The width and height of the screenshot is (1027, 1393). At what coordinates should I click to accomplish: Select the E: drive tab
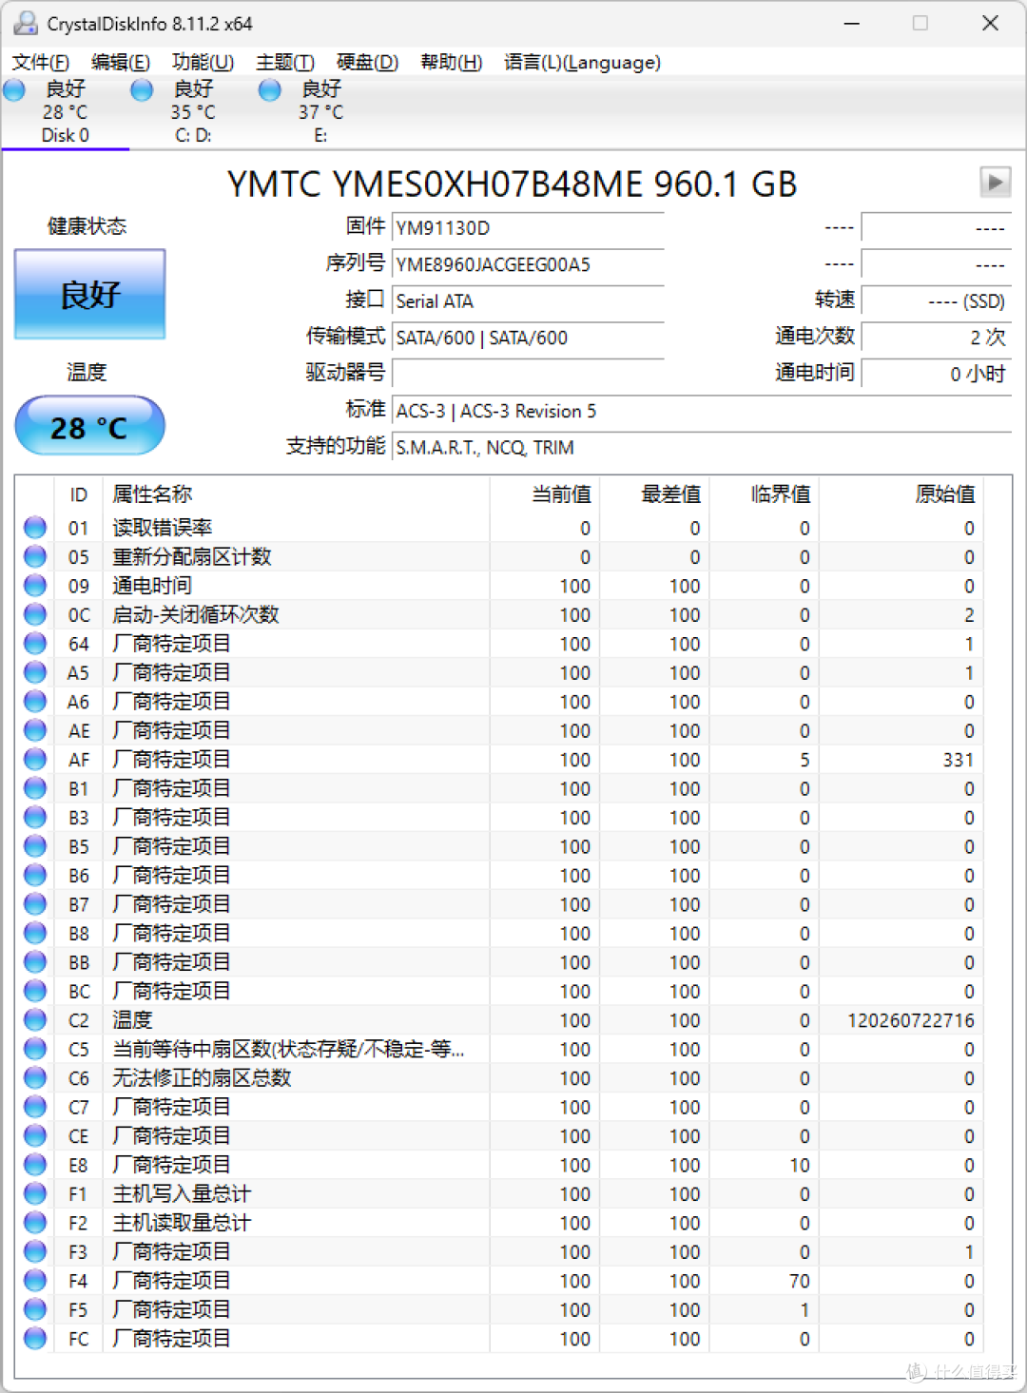pos(320,112)
